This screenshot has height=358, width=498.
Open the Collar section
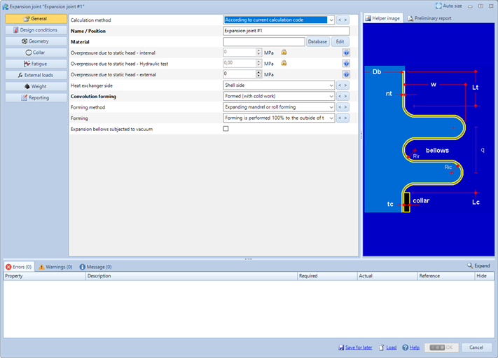click(36, 53)
